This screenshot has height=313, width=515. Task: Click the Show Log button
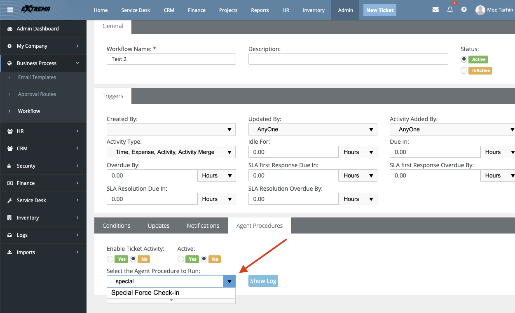(263, 281)
